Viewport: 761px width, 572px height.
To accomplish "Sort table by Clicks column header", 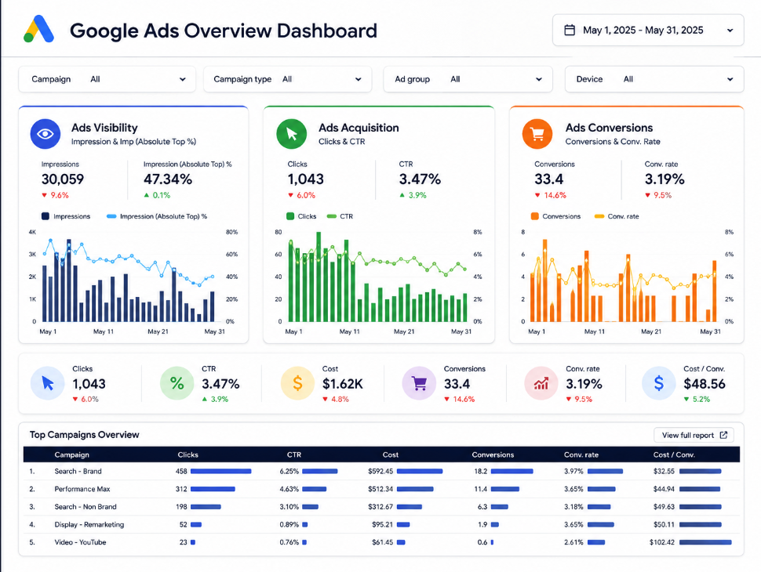I will coord(188,454).
